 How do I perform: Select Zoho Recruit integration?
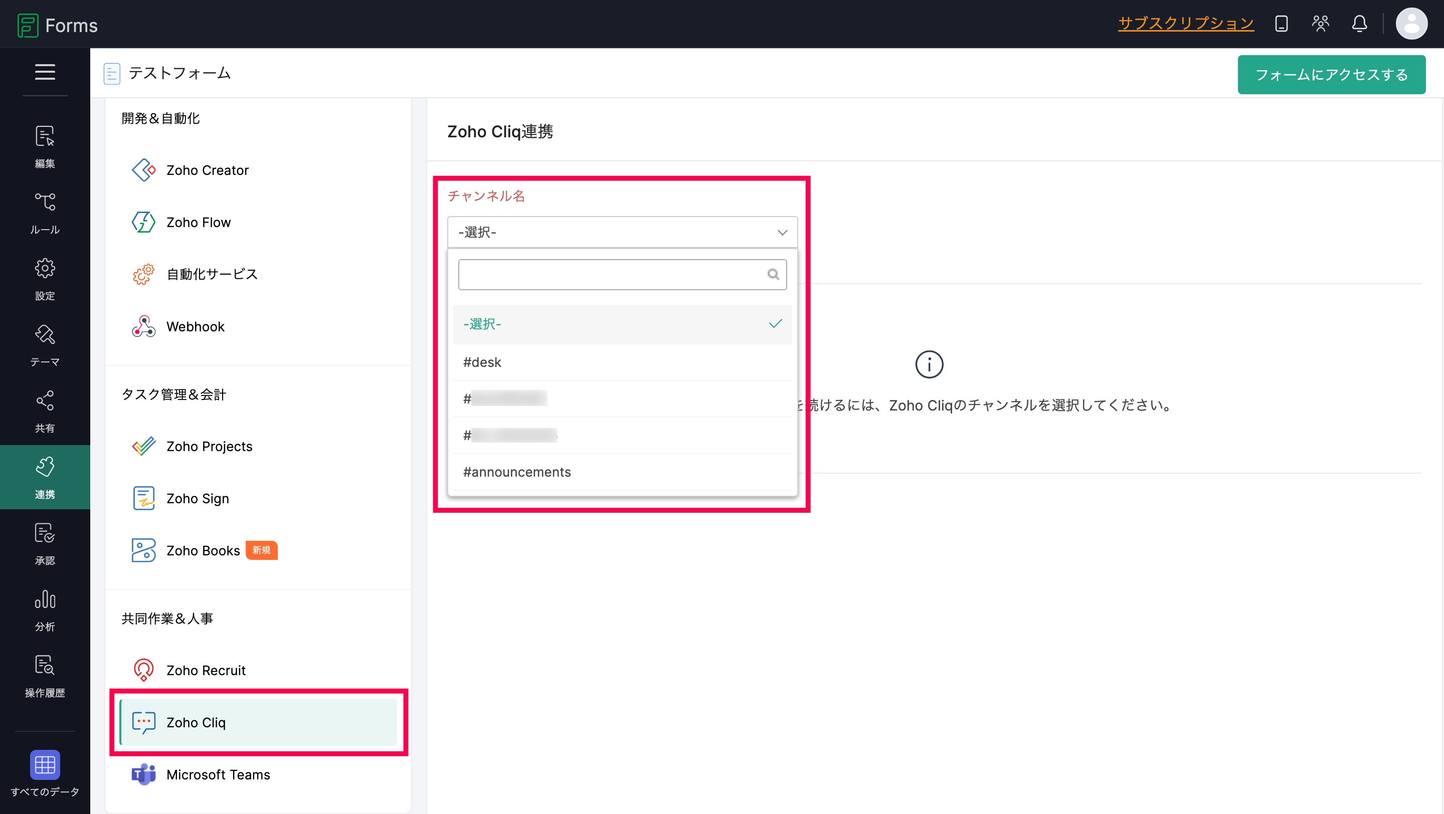point(258,670)
